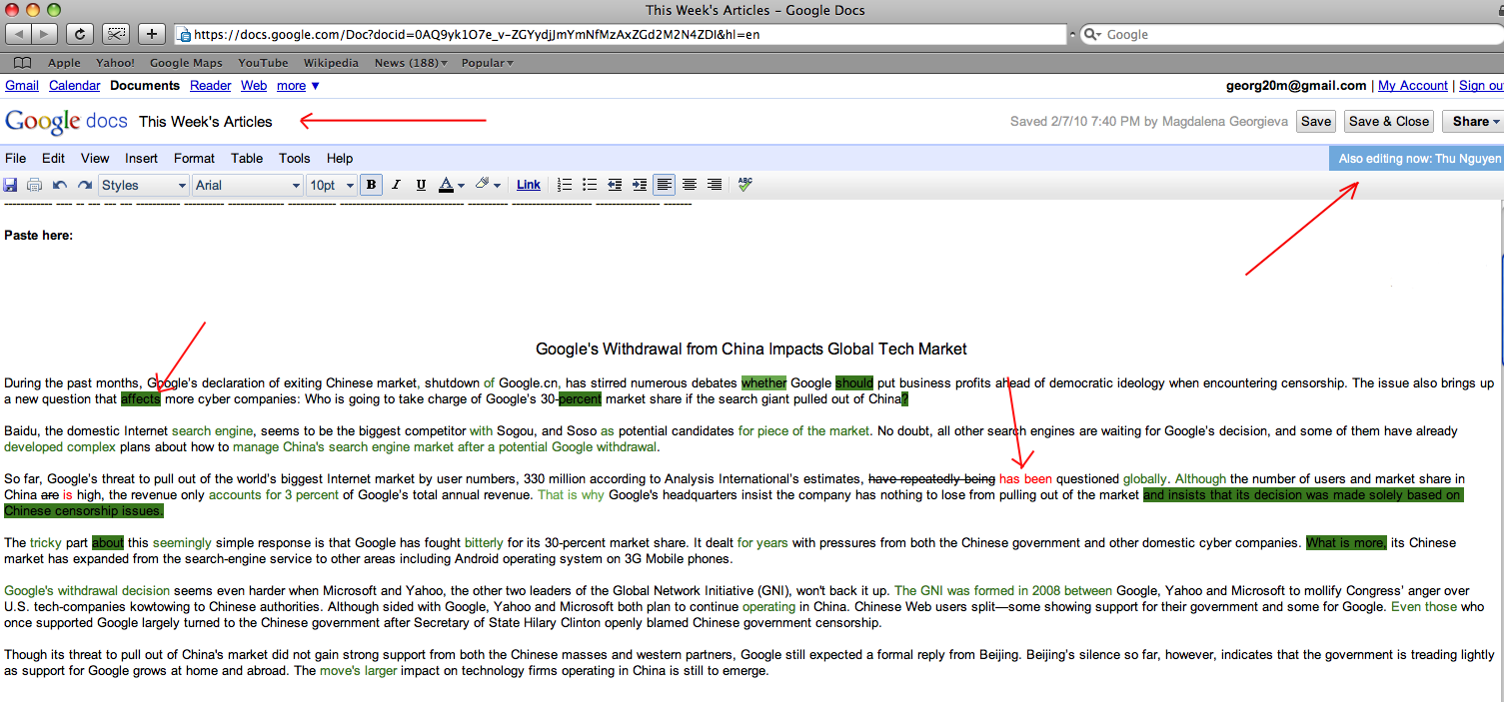Screen dimensions: 1504x702
Task: Open the 10pt font size dropdown
Action: (x=332, y=185)
